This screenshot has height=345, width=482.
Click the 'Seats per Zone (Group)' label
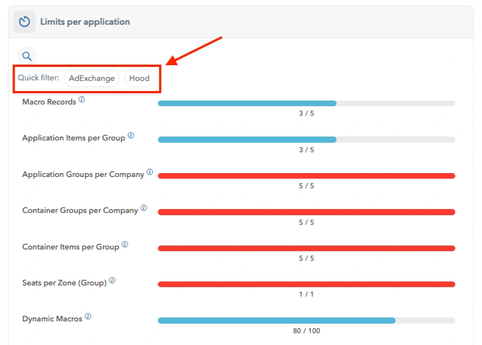(x=65, y=283)
